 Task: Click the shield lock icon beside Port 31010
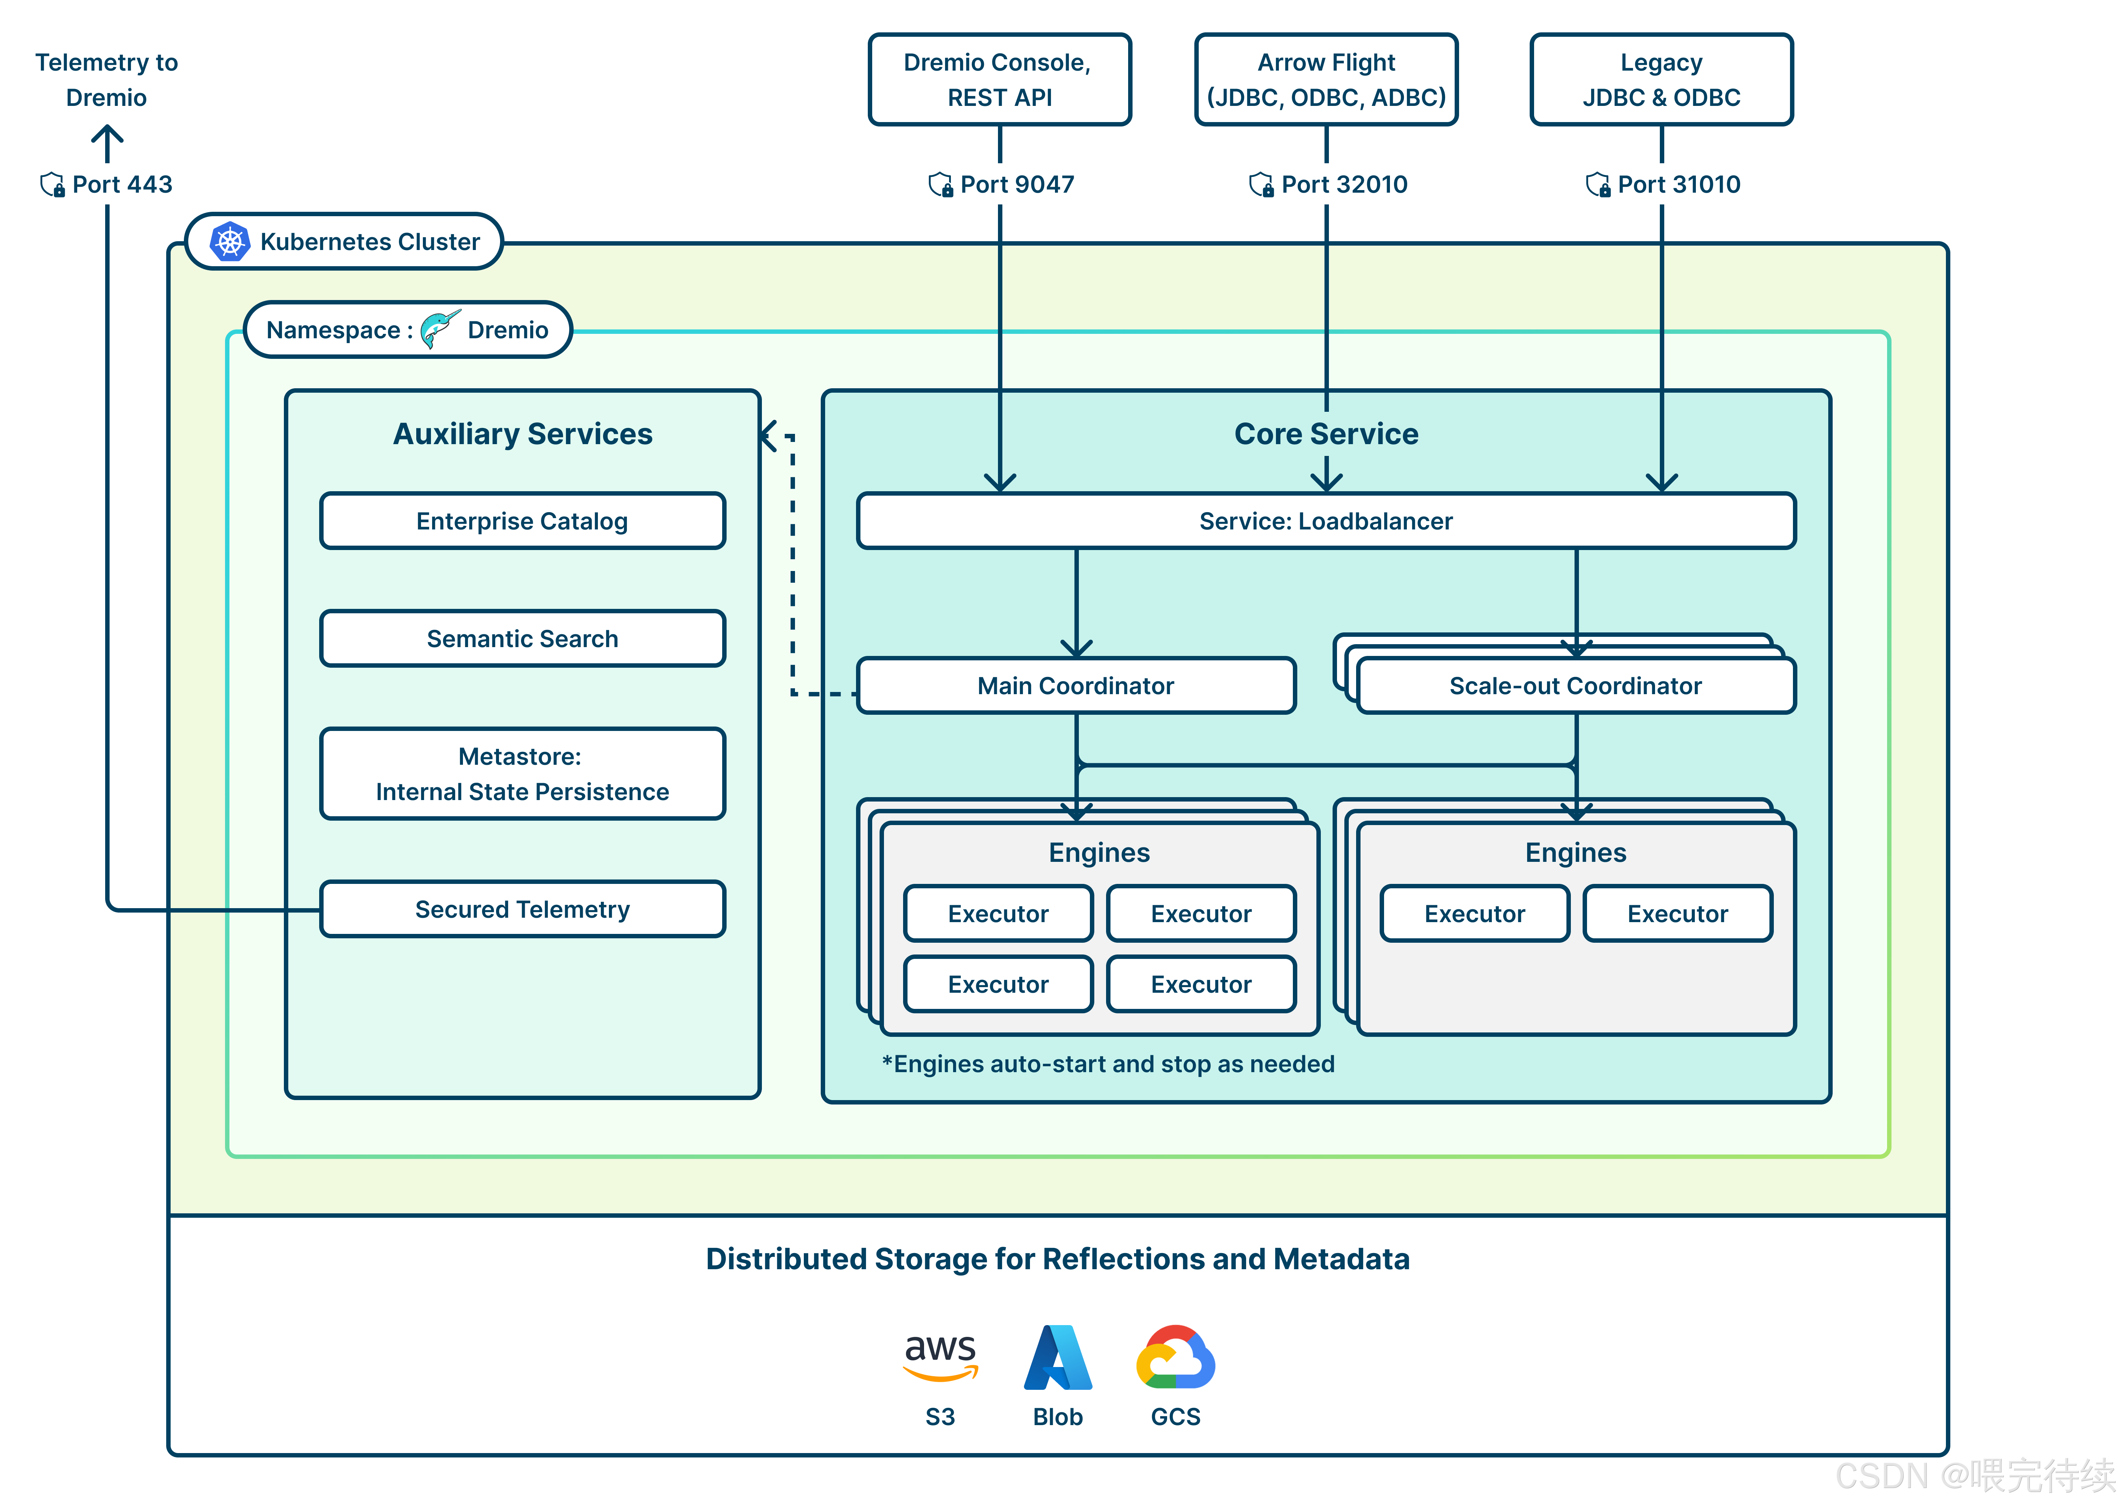pyautogui.click(x=1598, y=185)
